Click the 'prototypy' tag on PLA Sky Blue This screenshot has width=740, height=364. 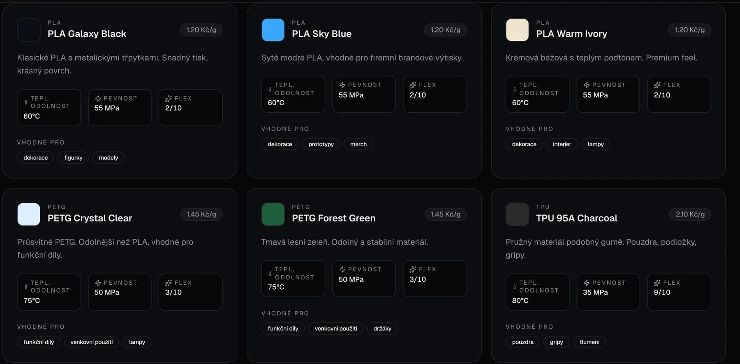(x=321, y=144)
